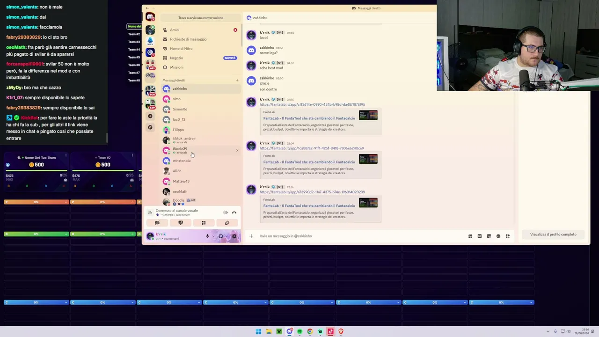Screen dimensions: 599x337
Task: Select the zakkinho direct message
Action: [x=200, y=88]
